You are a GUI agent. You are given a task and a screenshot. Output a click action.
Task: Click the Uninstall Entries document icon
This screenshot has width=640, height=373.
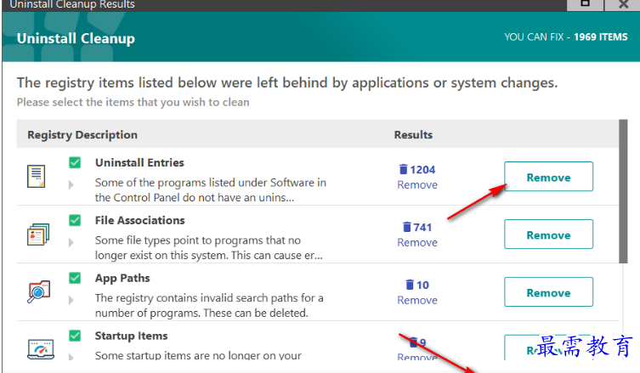(37, 176)
